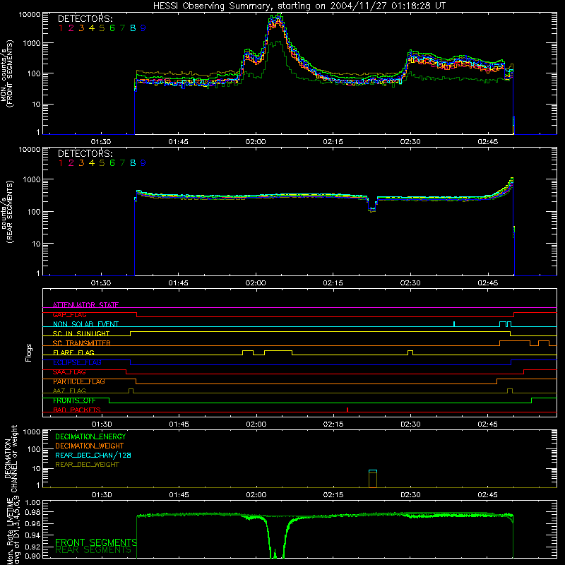The width and height of the screenshot is (565, 565).
Task: Click green detector 6 in rear segments legend
Action: 112,163
